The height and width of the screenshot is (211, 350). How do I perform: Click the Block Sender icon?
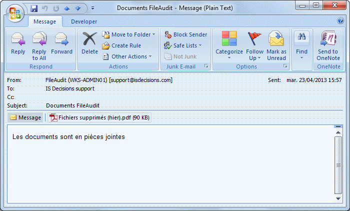coord(186,34)
